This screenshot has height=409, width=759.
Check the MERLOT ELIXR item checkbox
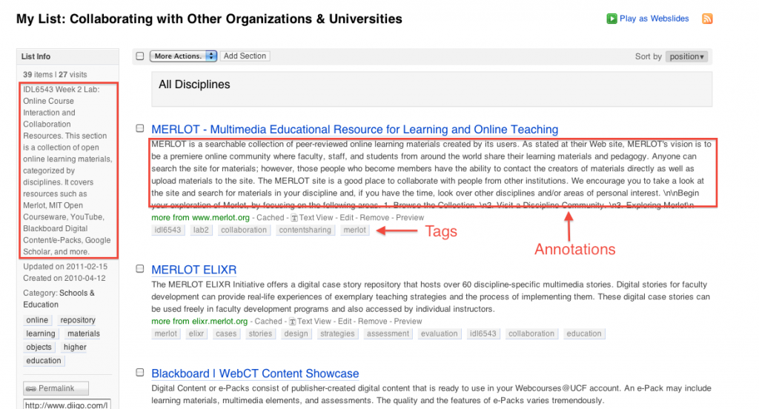click(x=140, y=269)
